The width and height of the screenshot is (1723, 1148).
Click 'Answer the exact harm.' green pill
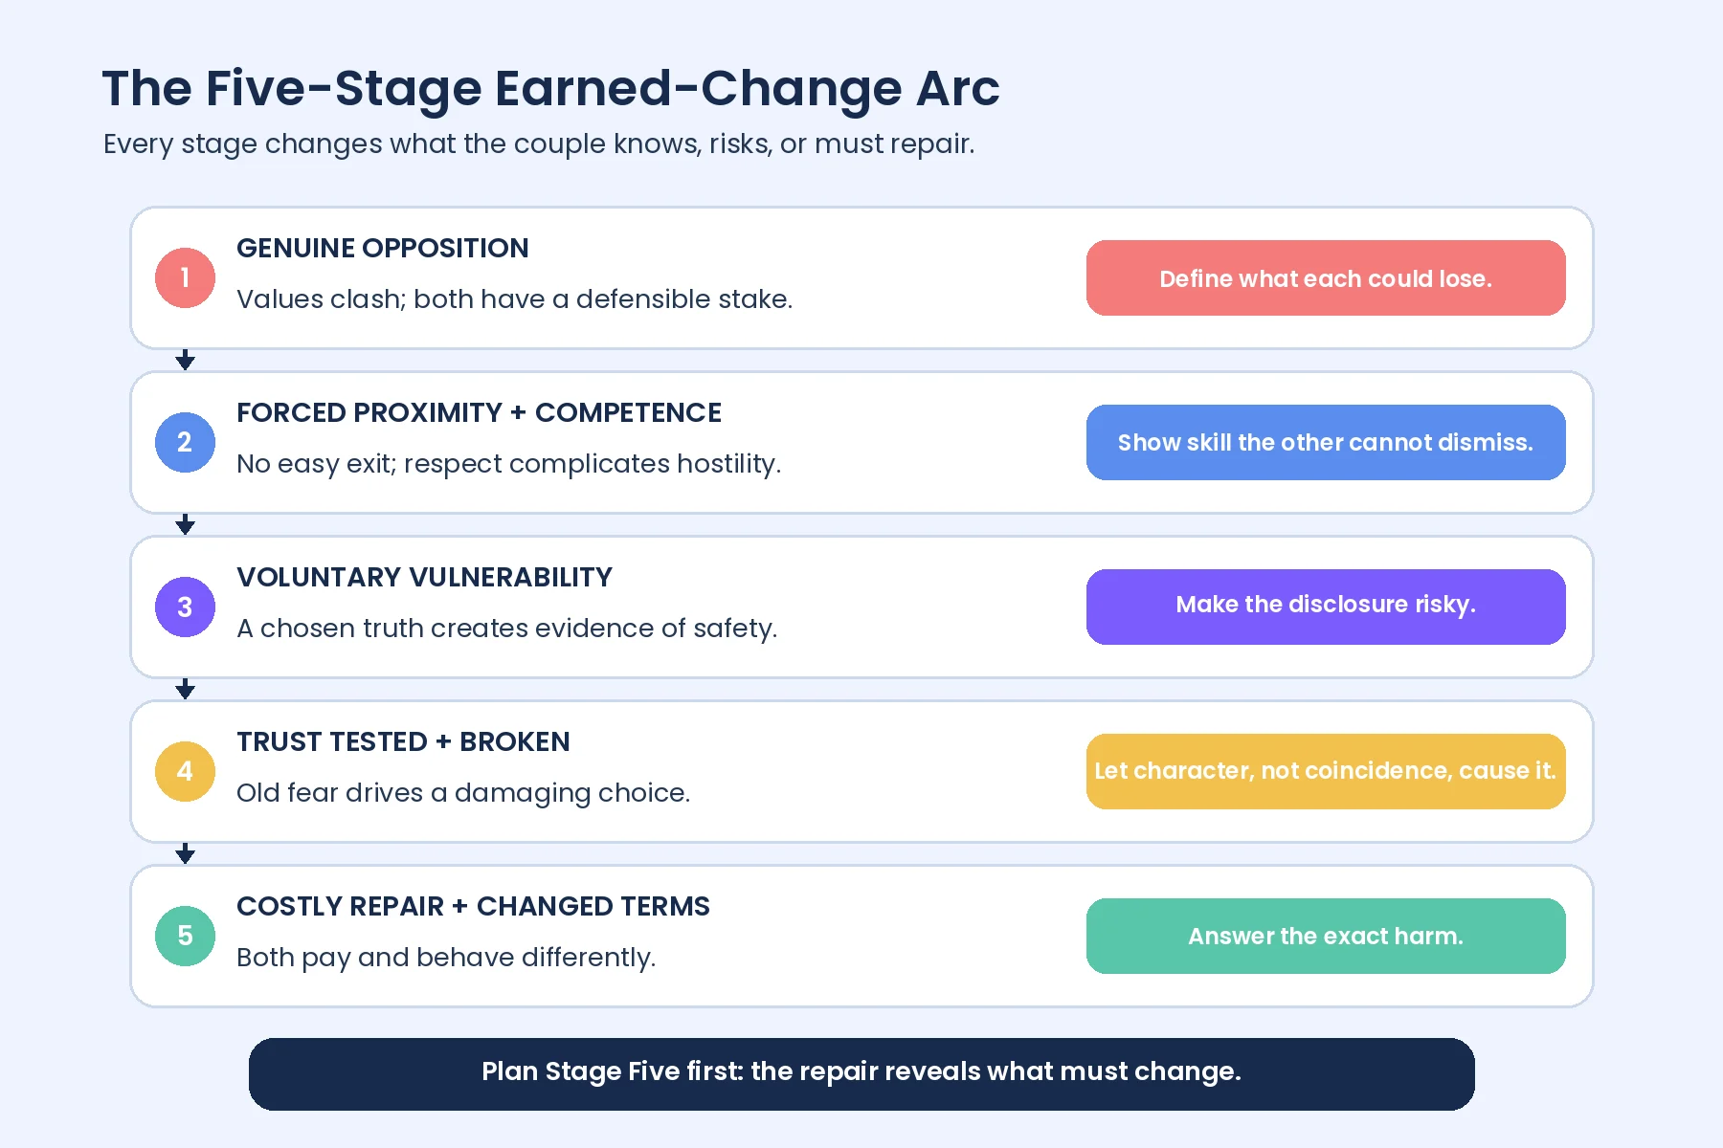[1326, 936]
